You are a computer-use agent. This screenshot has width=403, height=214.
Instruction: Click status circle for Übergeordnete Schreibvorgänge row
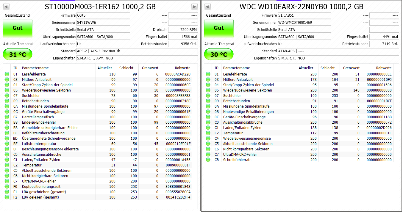7,139
